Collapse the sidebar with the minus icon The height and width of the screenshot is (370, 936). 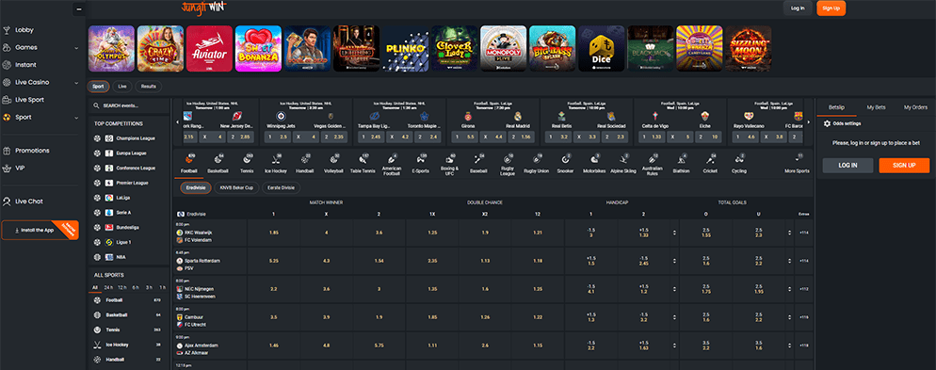pyautogui.click(x=78, y=9)
